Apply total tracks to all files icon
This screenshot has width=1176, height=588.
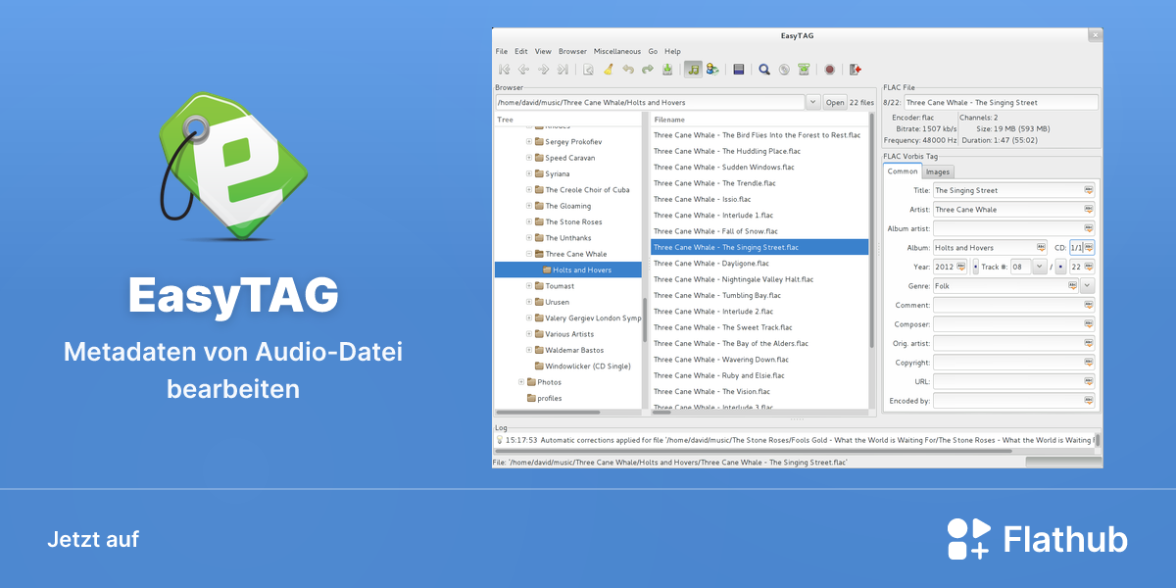tap(1088, 267)
